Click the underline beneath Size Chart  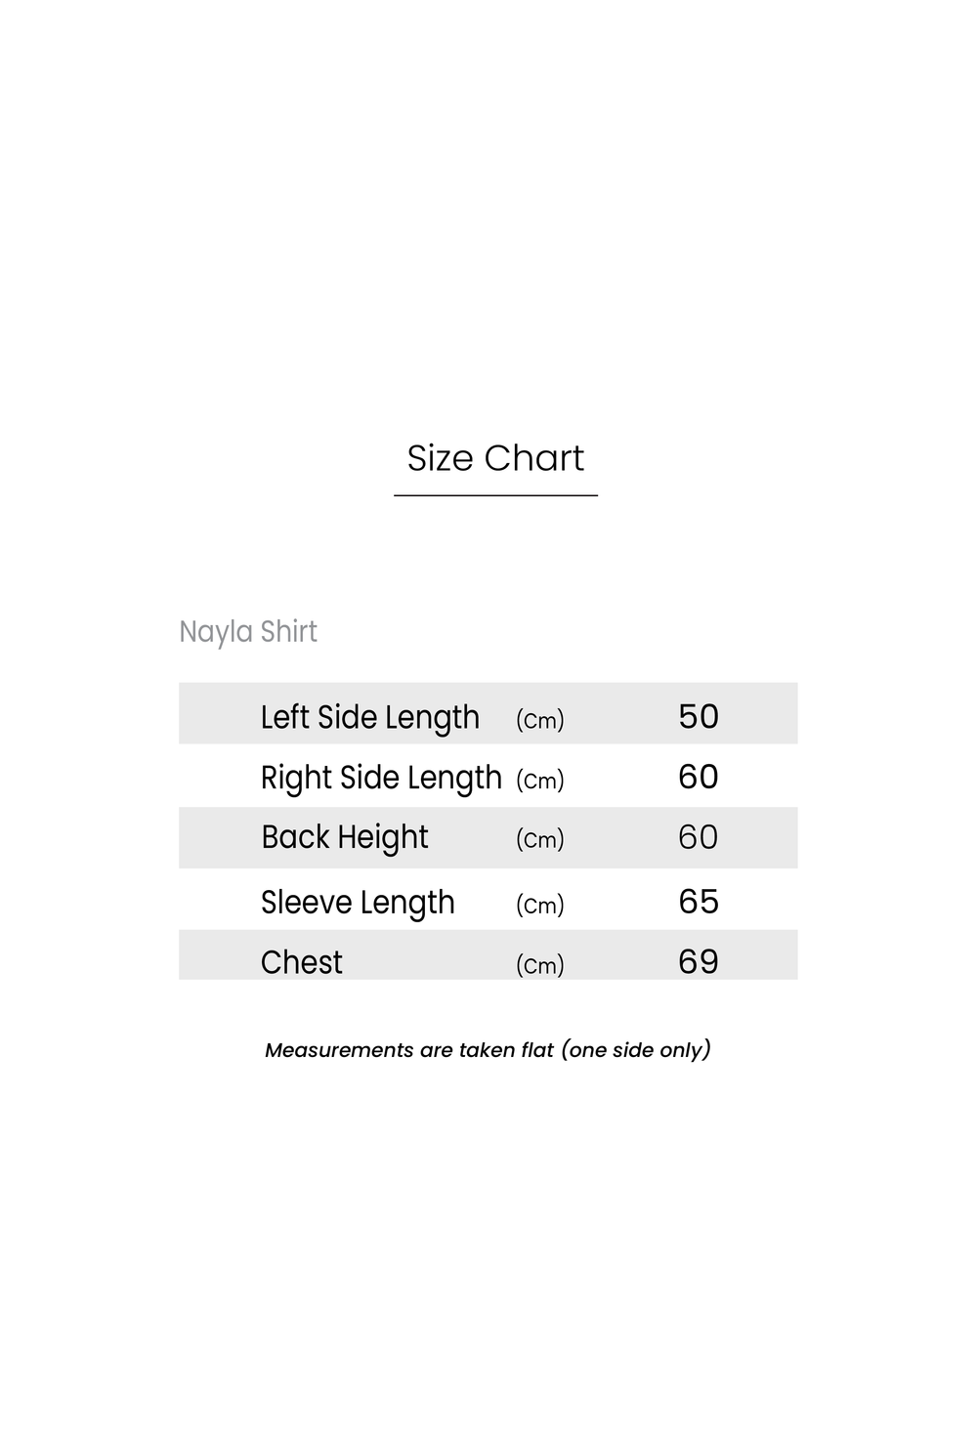(x=495, y=495)
